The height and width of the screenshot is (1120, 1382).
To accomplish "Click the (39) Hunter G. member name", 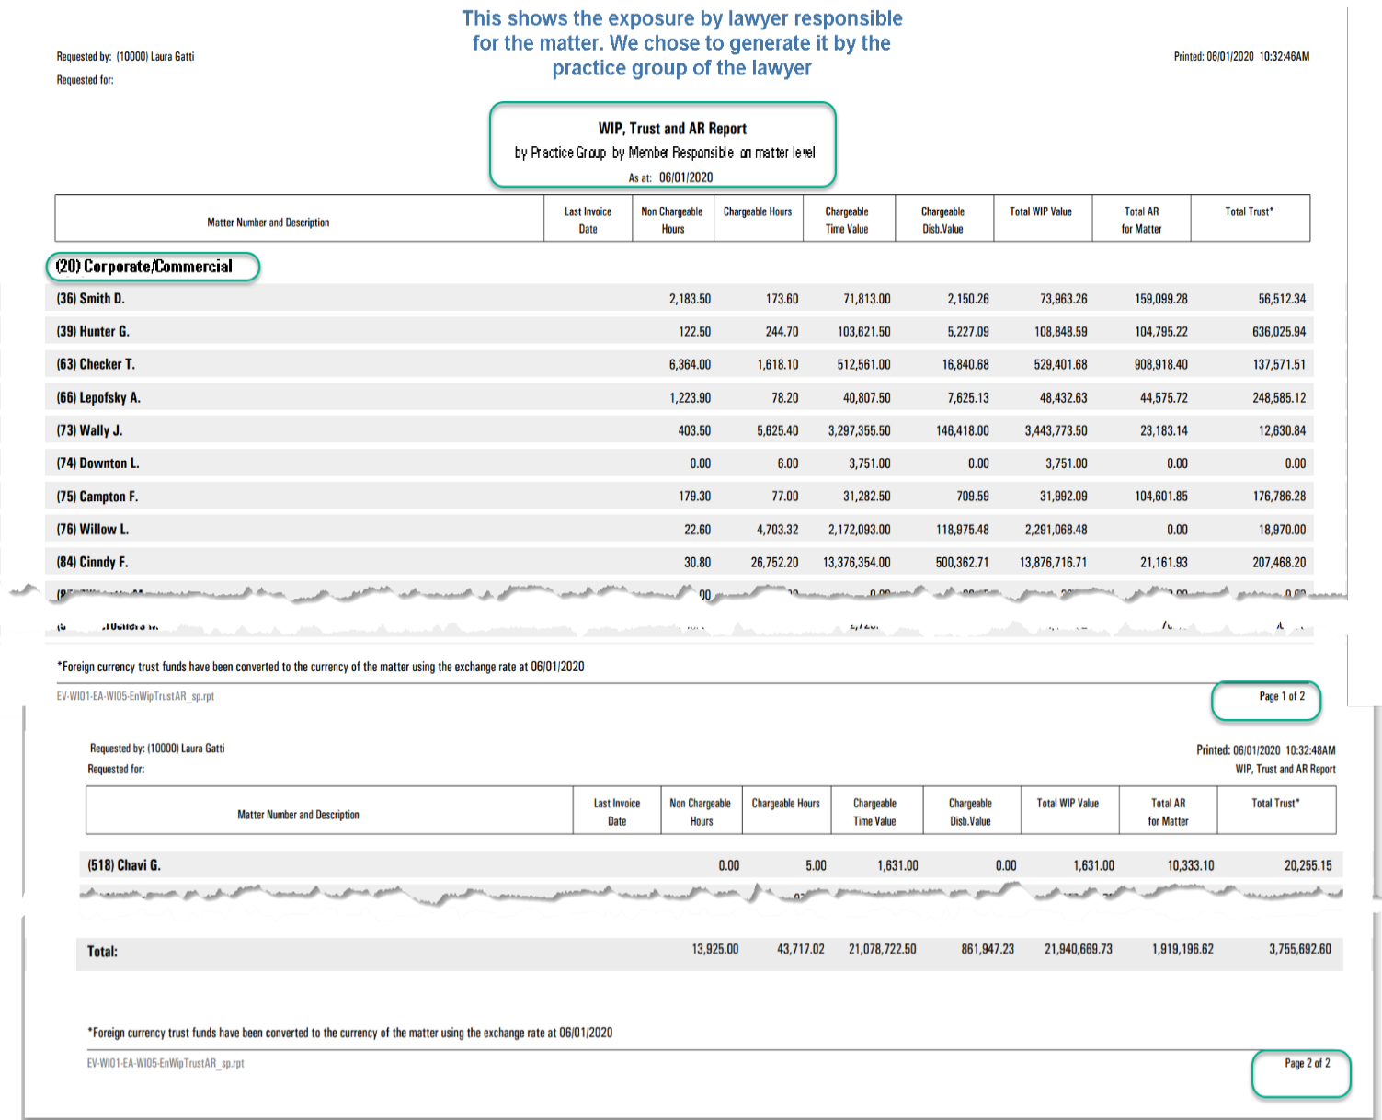I will [93, 332].
